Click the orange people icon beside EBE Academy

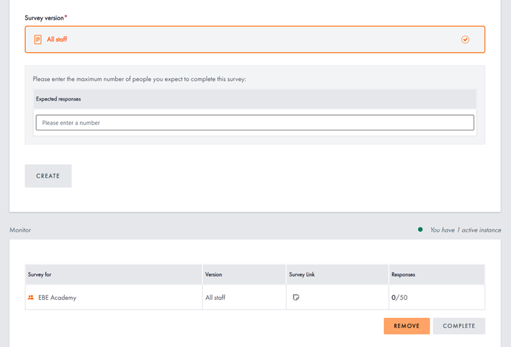(x=31, y=298)
